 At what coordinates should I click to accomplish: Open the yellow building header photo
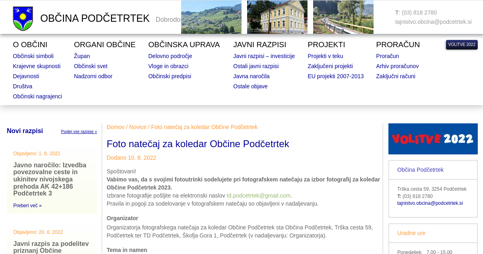277,17
